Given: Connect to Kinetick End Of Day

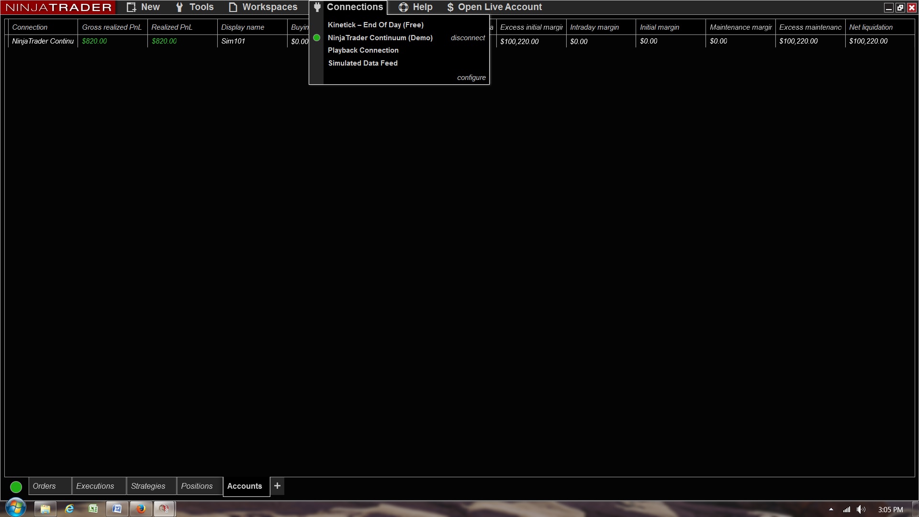Looking at the screenshot, I should click(375, 25).
